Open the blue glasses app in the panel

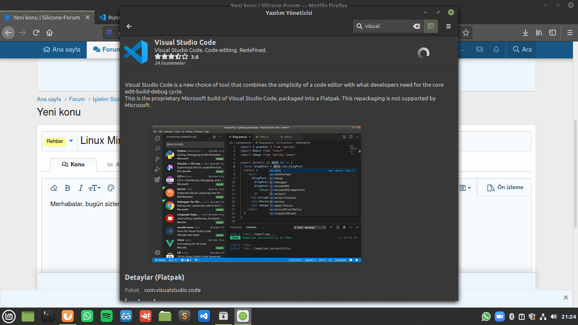pos(126,316)
